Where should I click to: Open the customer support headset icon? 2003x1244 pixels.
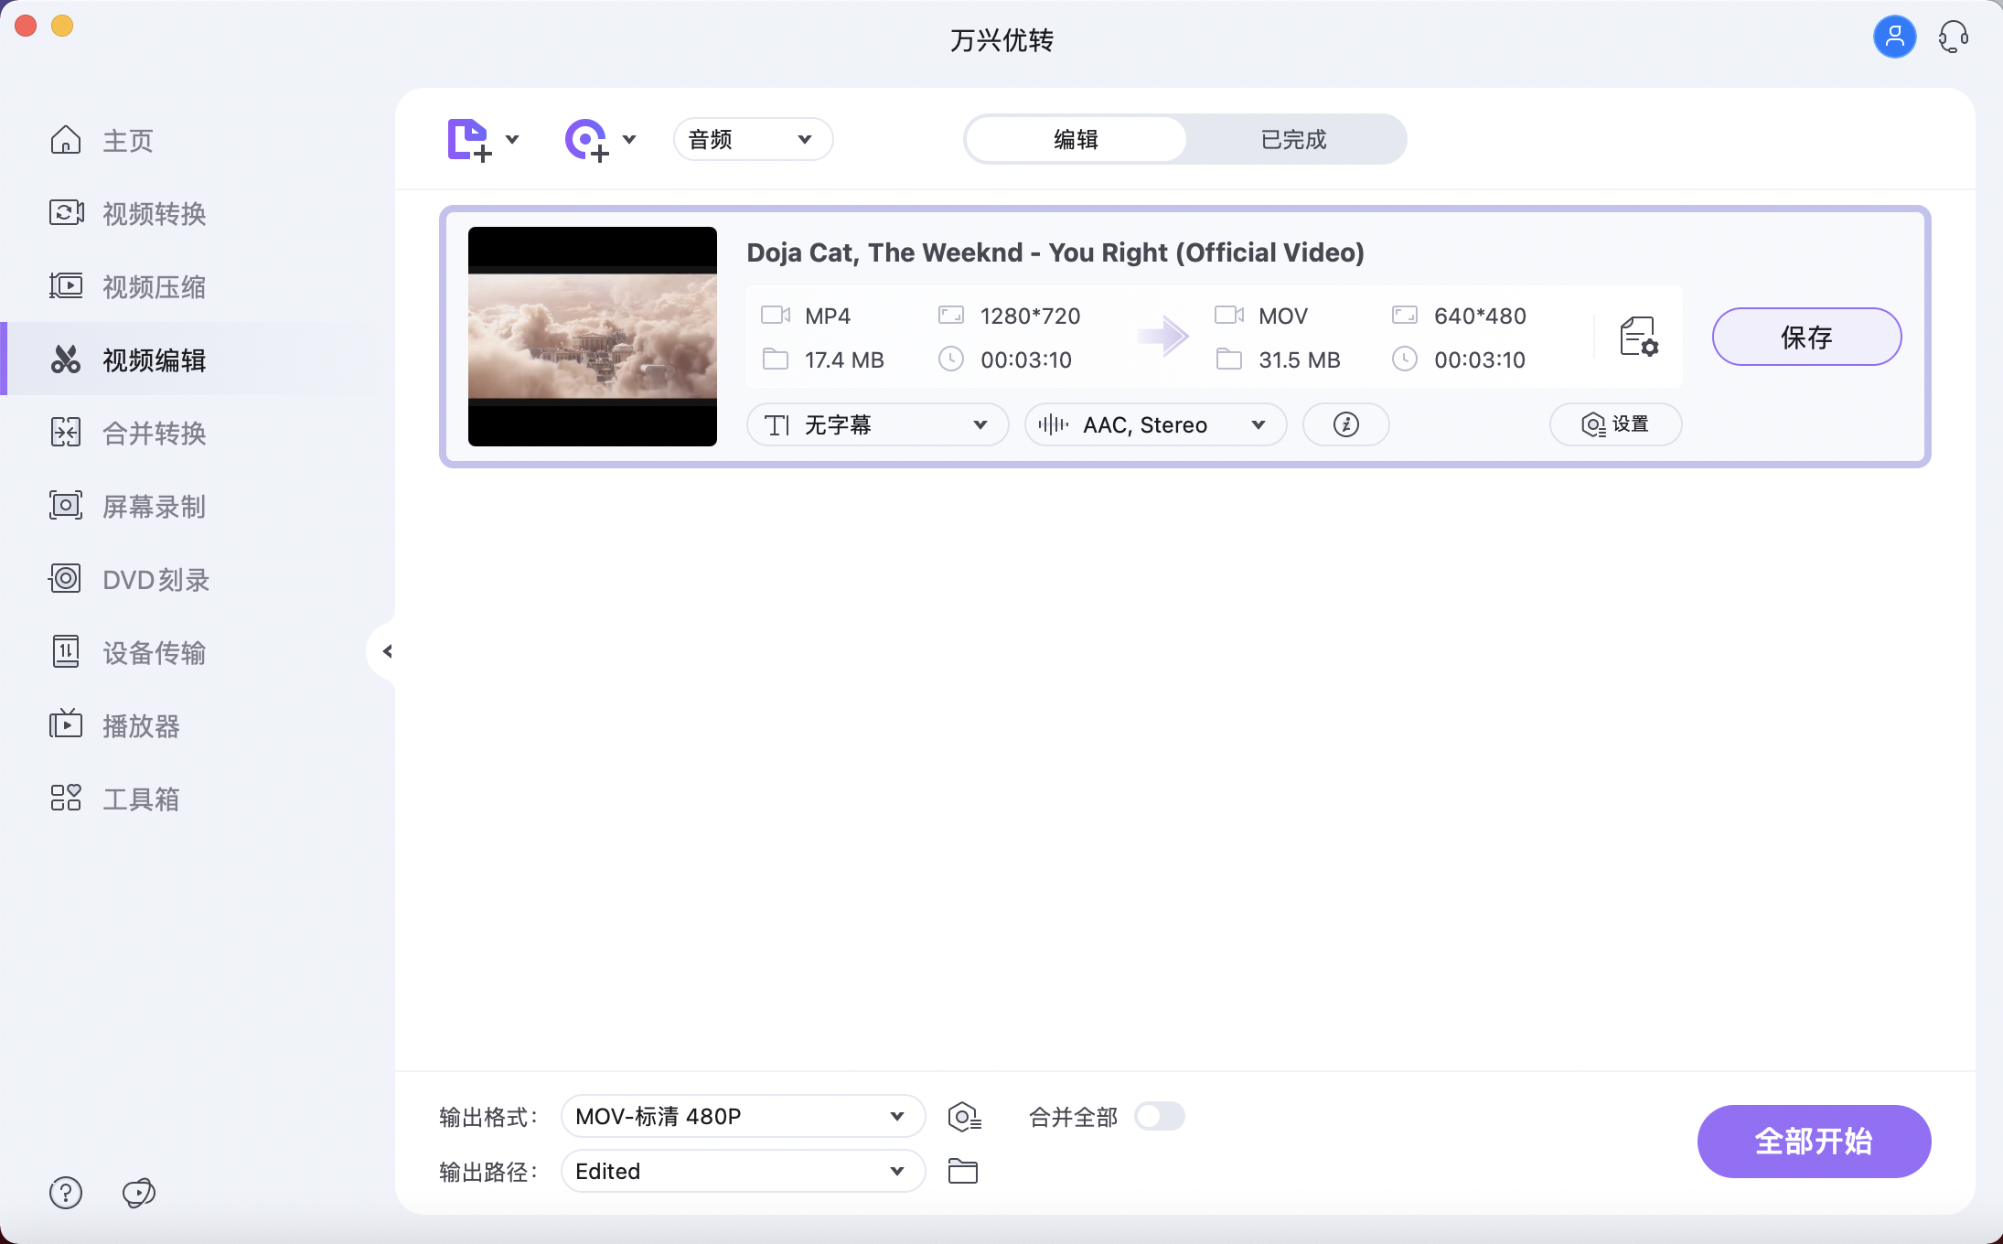pos(1953,37)
